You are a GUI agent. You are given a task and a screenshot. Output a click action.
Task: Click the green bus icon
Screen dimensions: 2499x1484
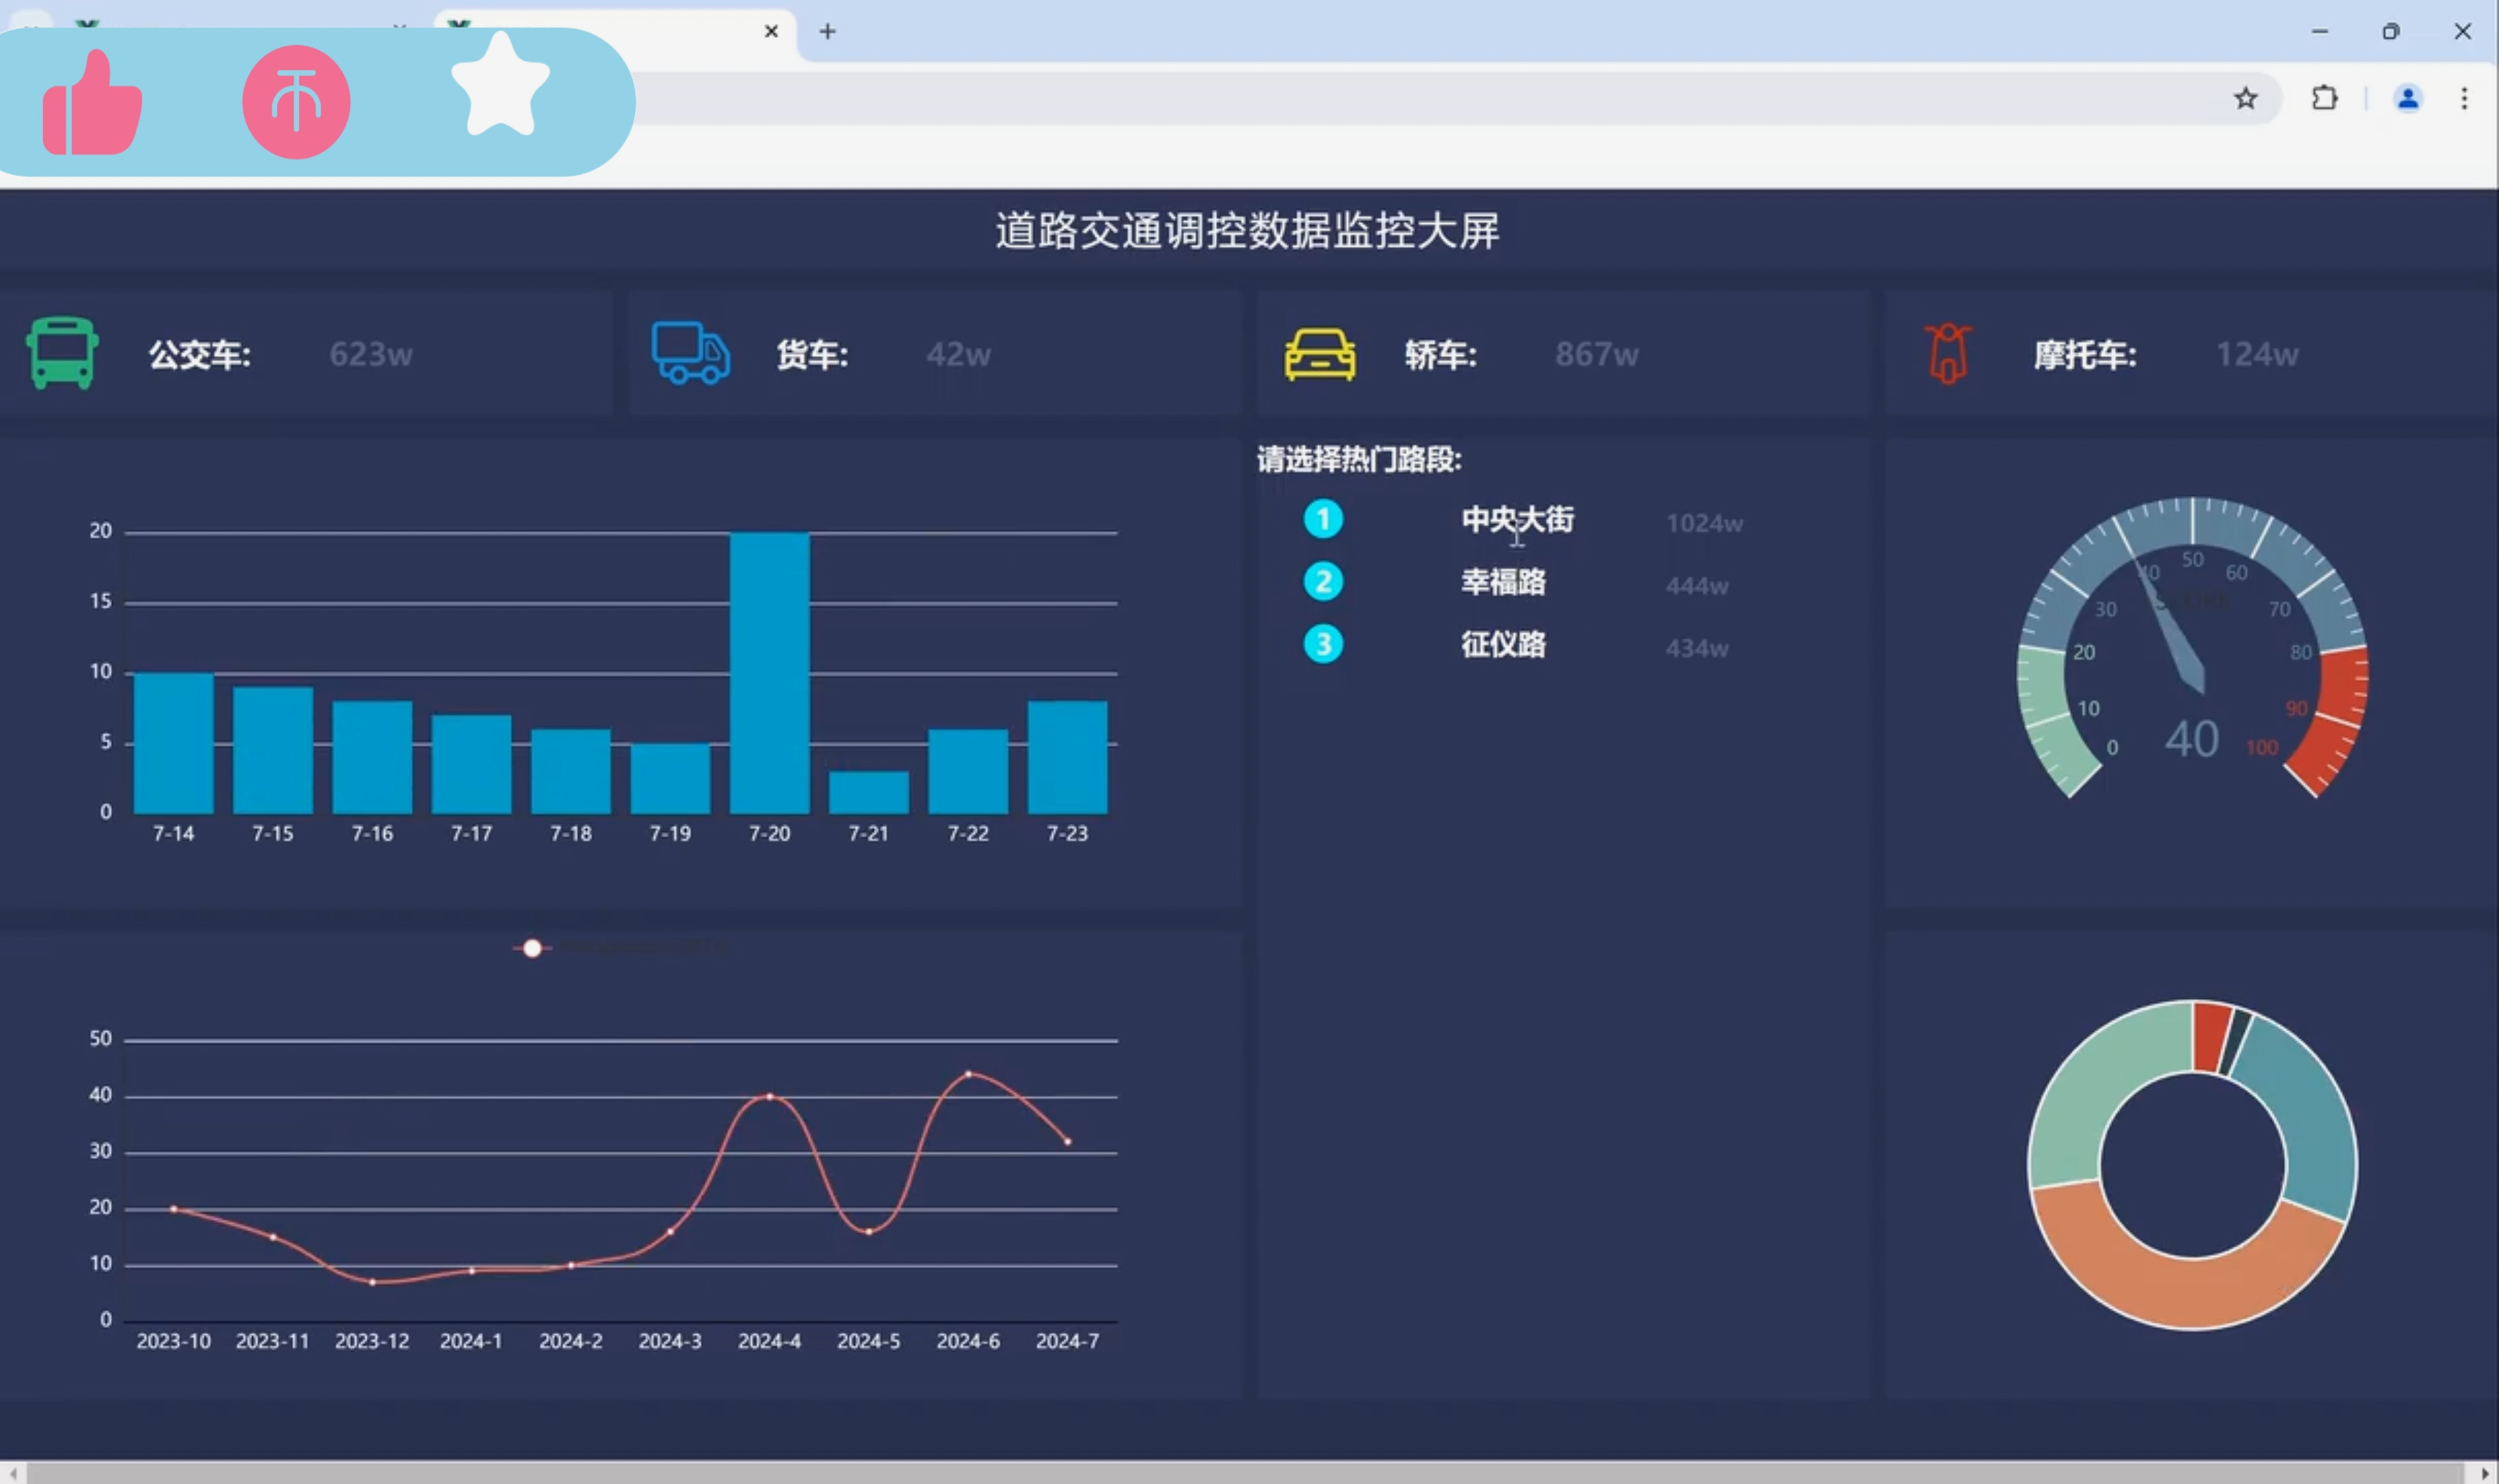click(62, 353)
